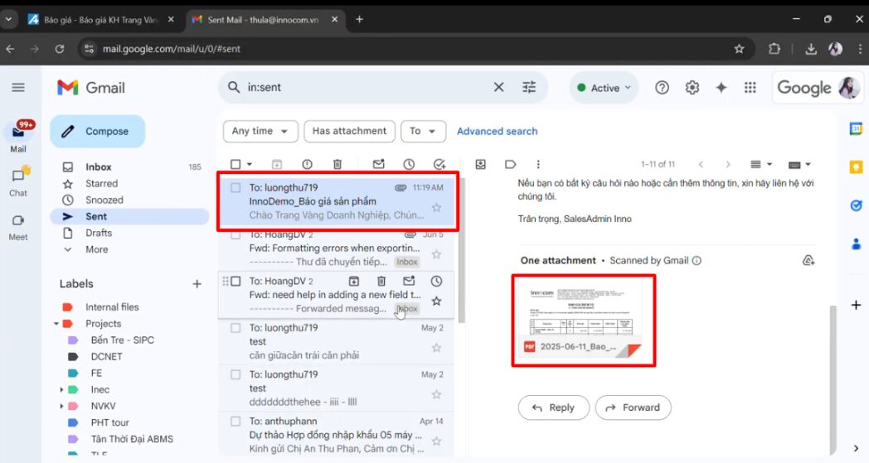Add attachment to Drive icon
This screenshot has width=869, height=463.
point(808,260)
